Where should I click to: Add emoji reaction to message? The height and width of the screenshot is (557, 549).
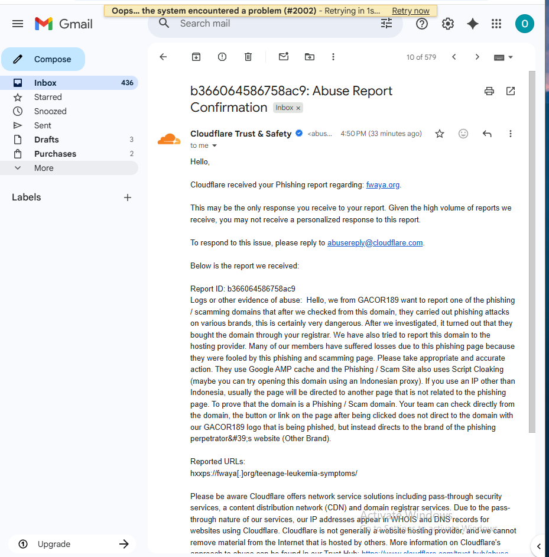[x=463, y=134]
